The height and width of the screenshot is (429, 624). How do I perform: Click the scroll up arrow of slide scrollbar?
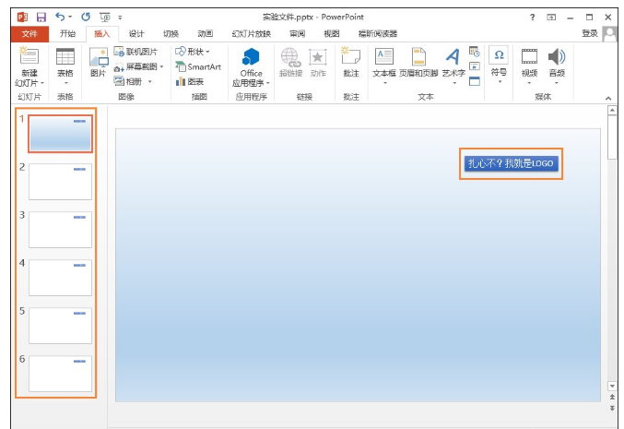pos(612,111)
